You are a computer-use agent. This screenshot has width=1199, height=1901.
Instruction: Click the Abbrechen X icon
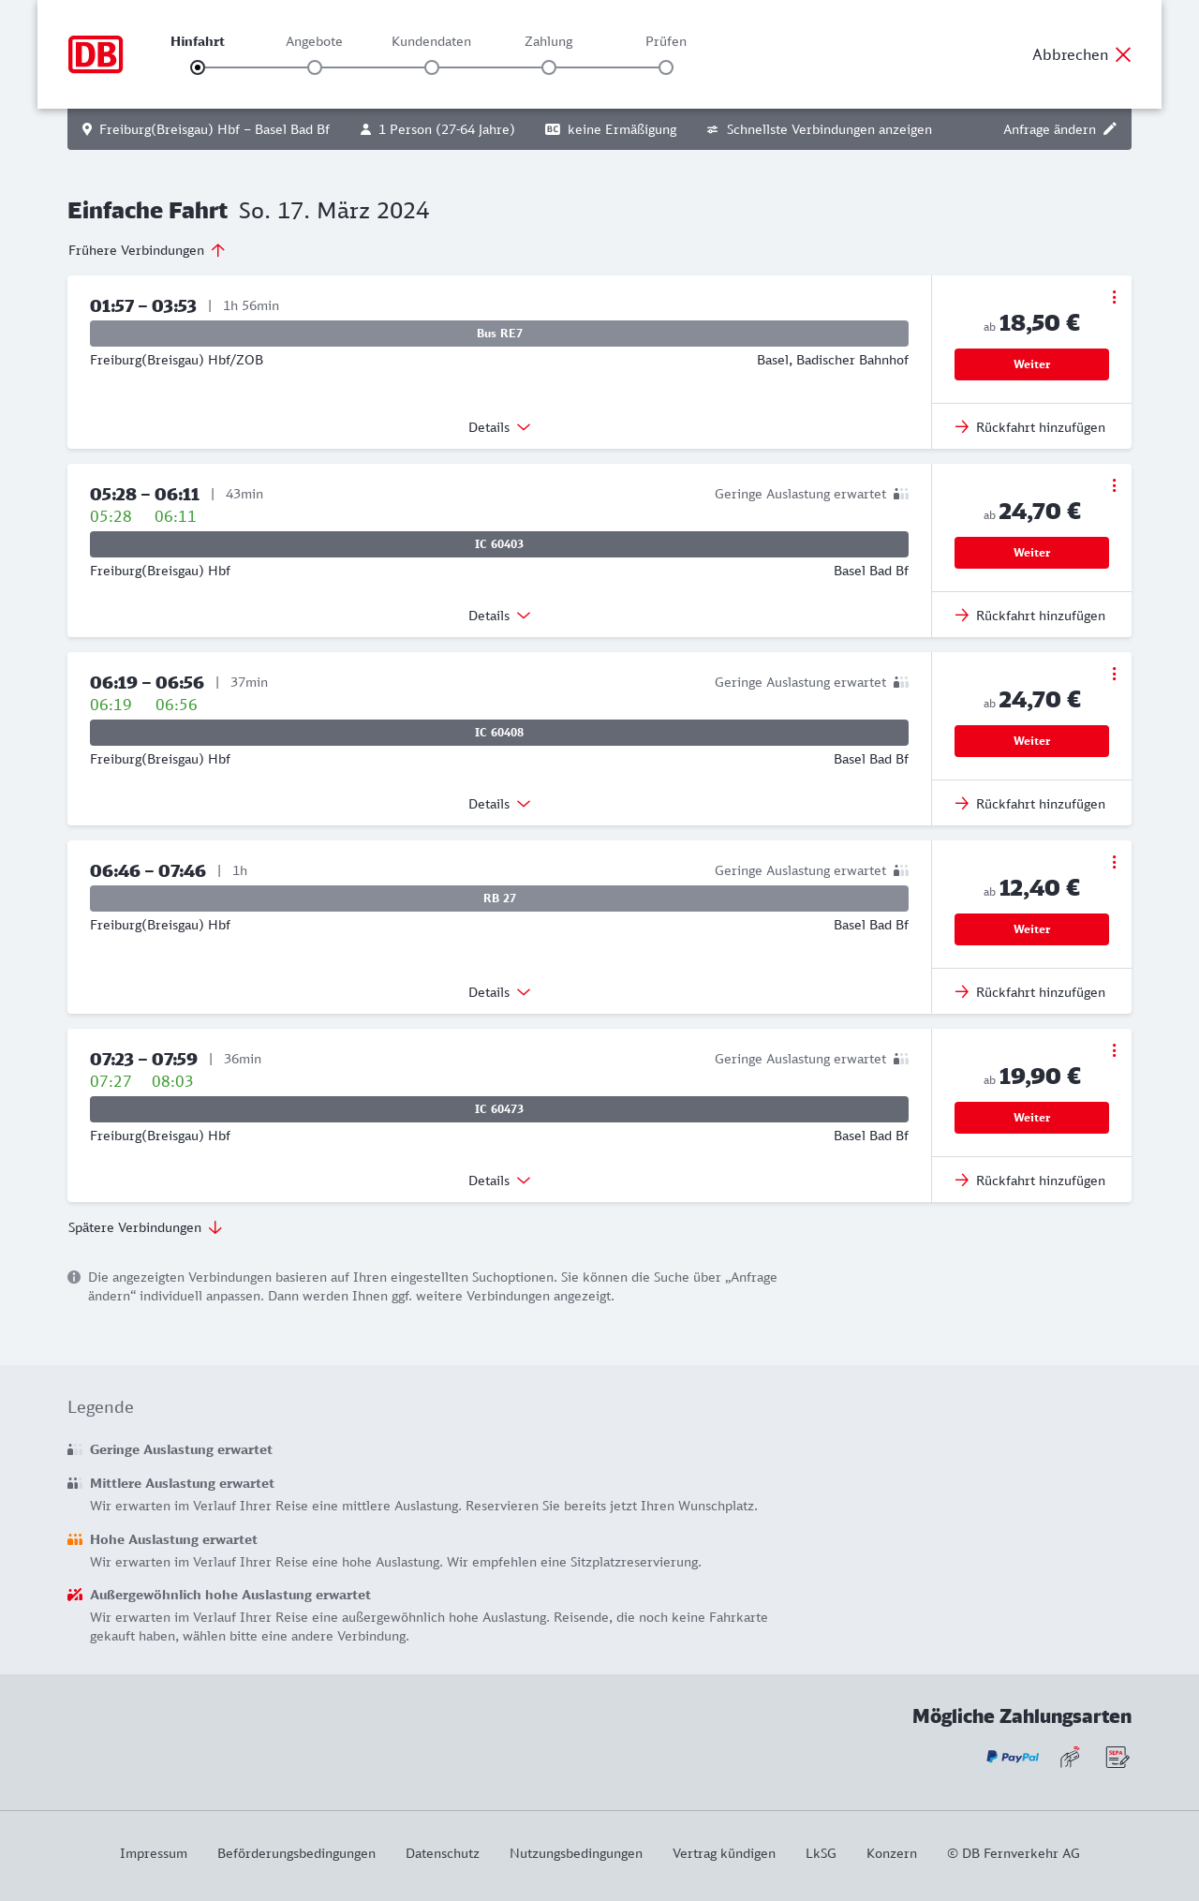click(1123, 54)
